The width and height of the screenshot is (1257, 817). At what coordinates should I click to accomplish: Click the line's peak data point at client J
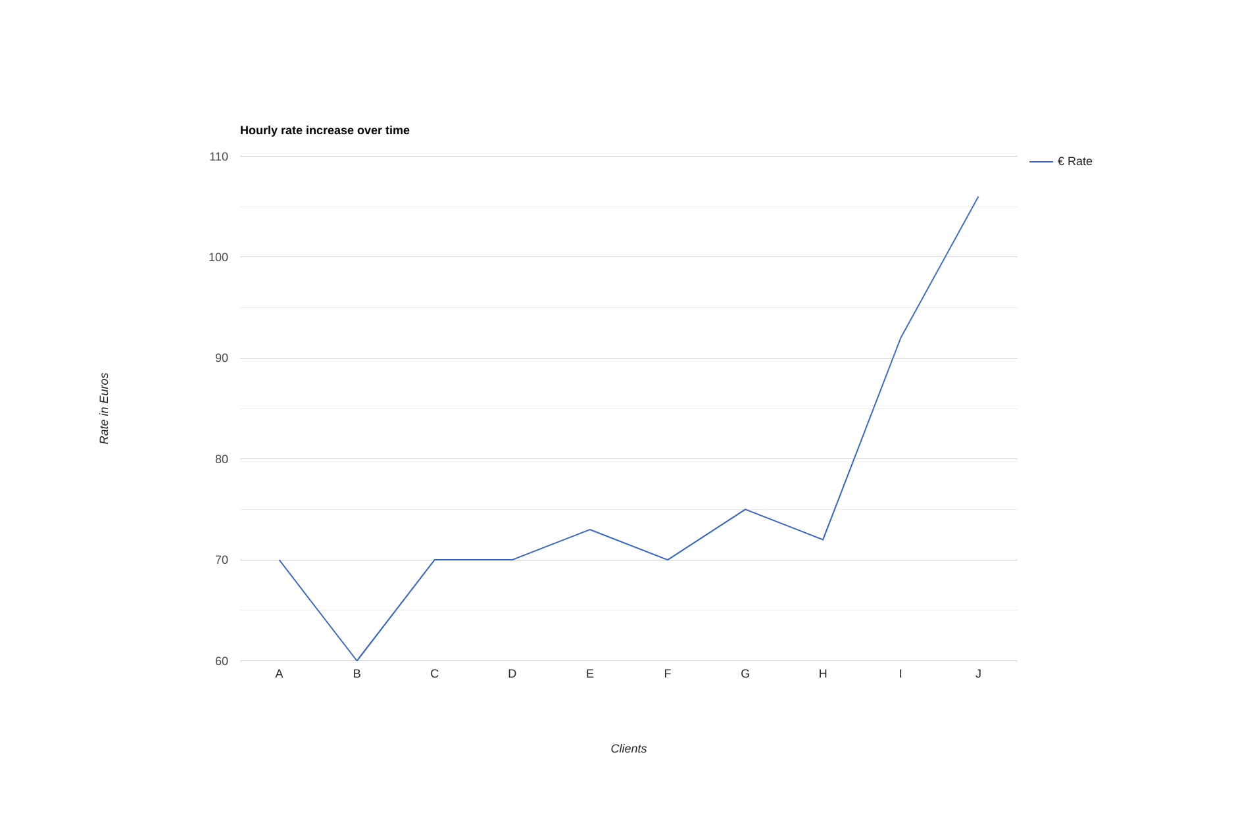coord(977,197)
